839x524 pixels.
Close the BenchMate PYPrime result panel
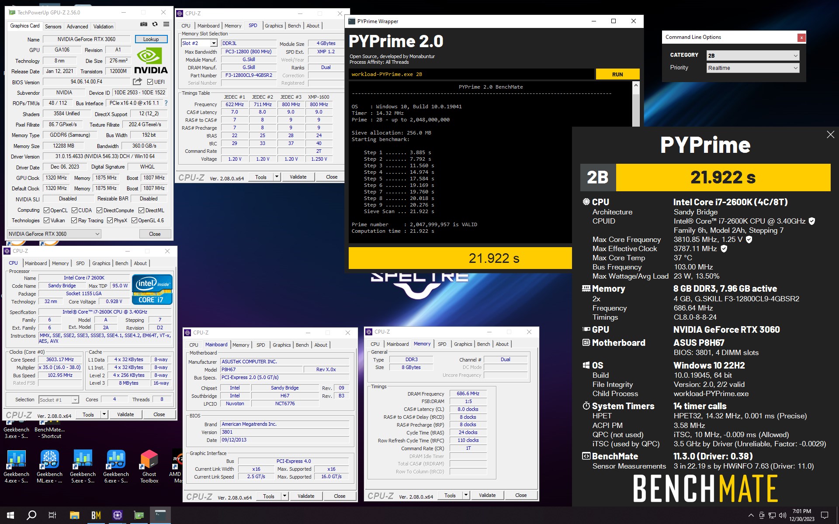[x=830, y=135]
